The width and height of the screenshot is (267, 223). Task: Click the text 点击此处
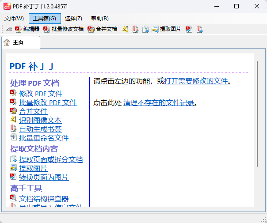[107, 102]
